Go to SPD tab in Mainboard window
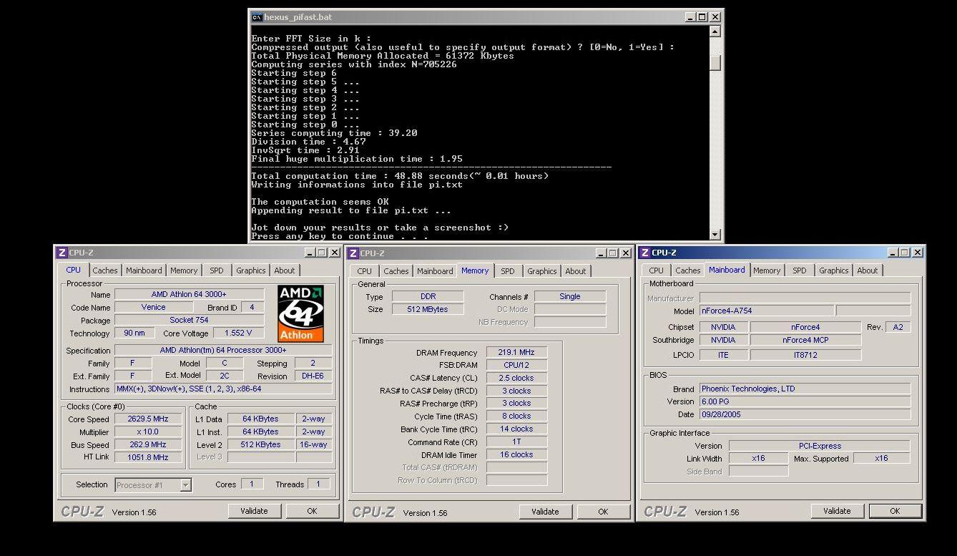Screen dimensions: 957x556 800,270
